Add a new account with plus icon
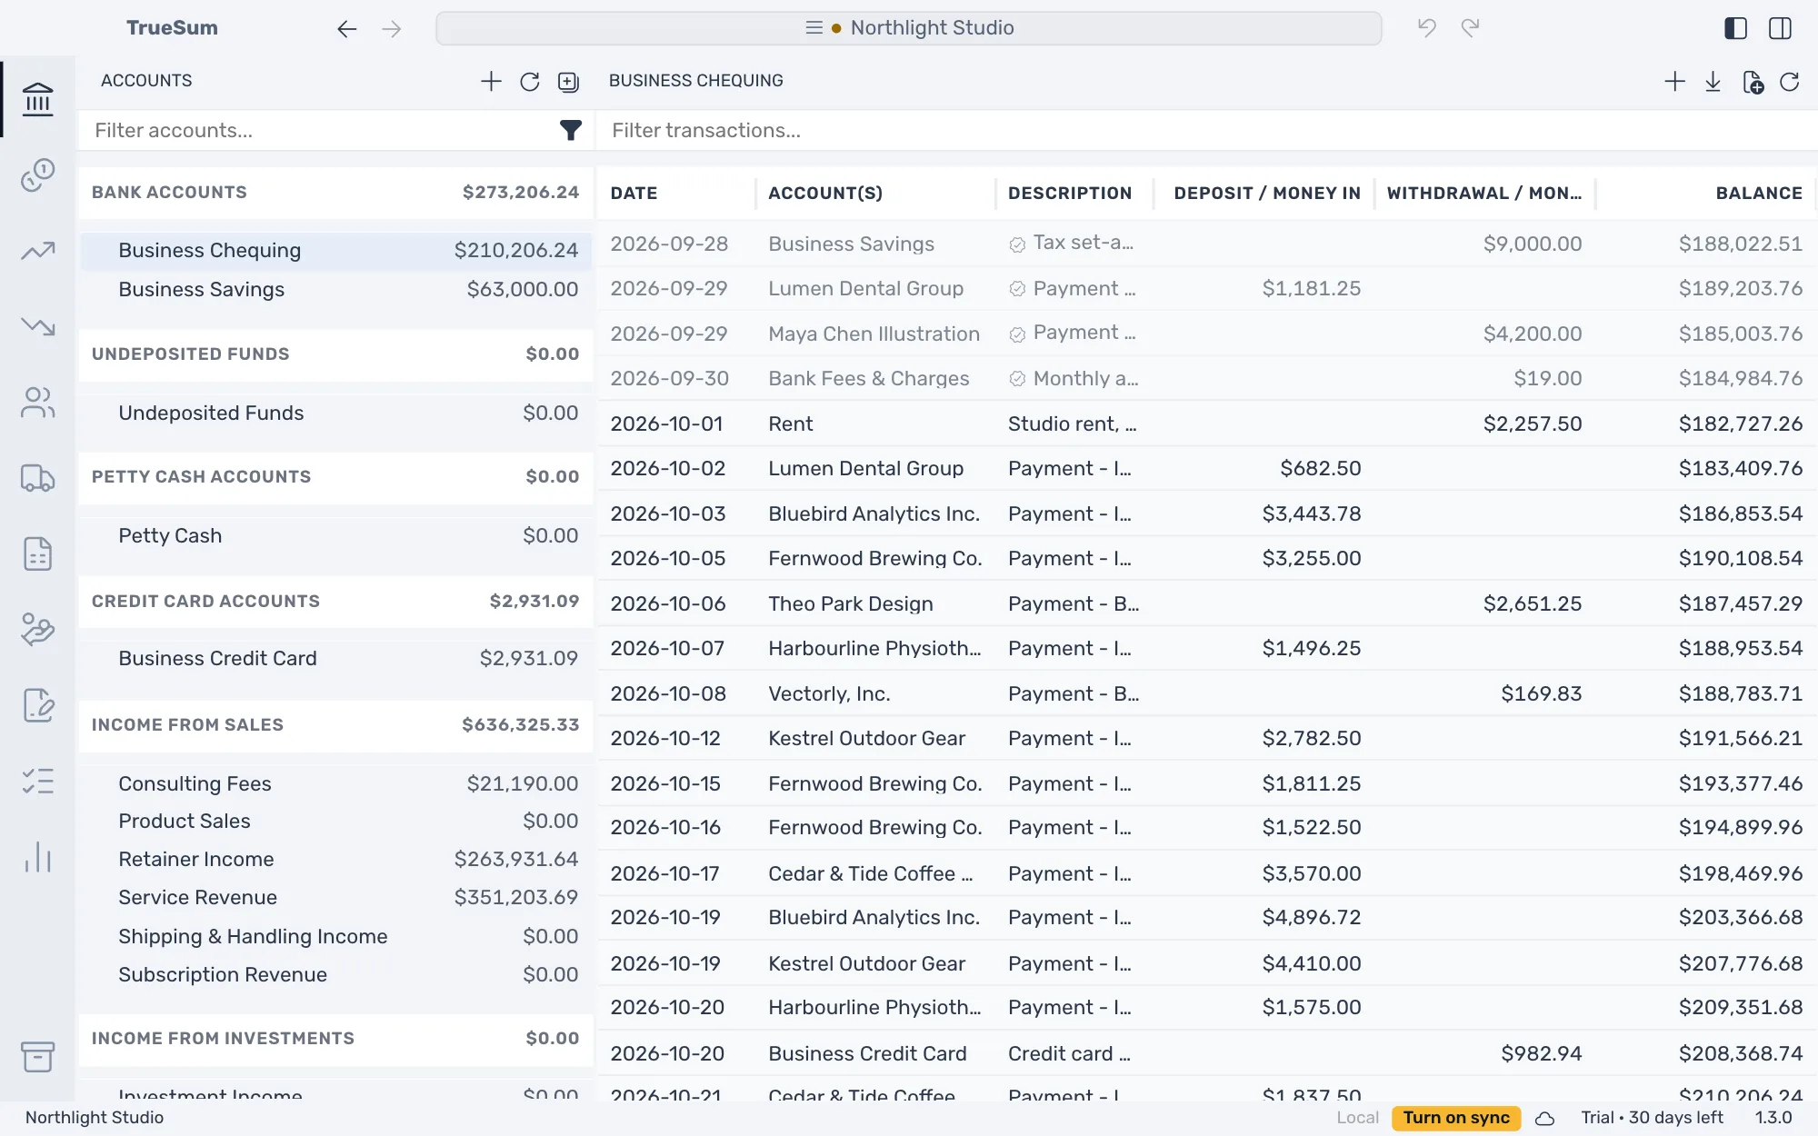Screen dimensions: 1818x1136 tap(491, 81)
